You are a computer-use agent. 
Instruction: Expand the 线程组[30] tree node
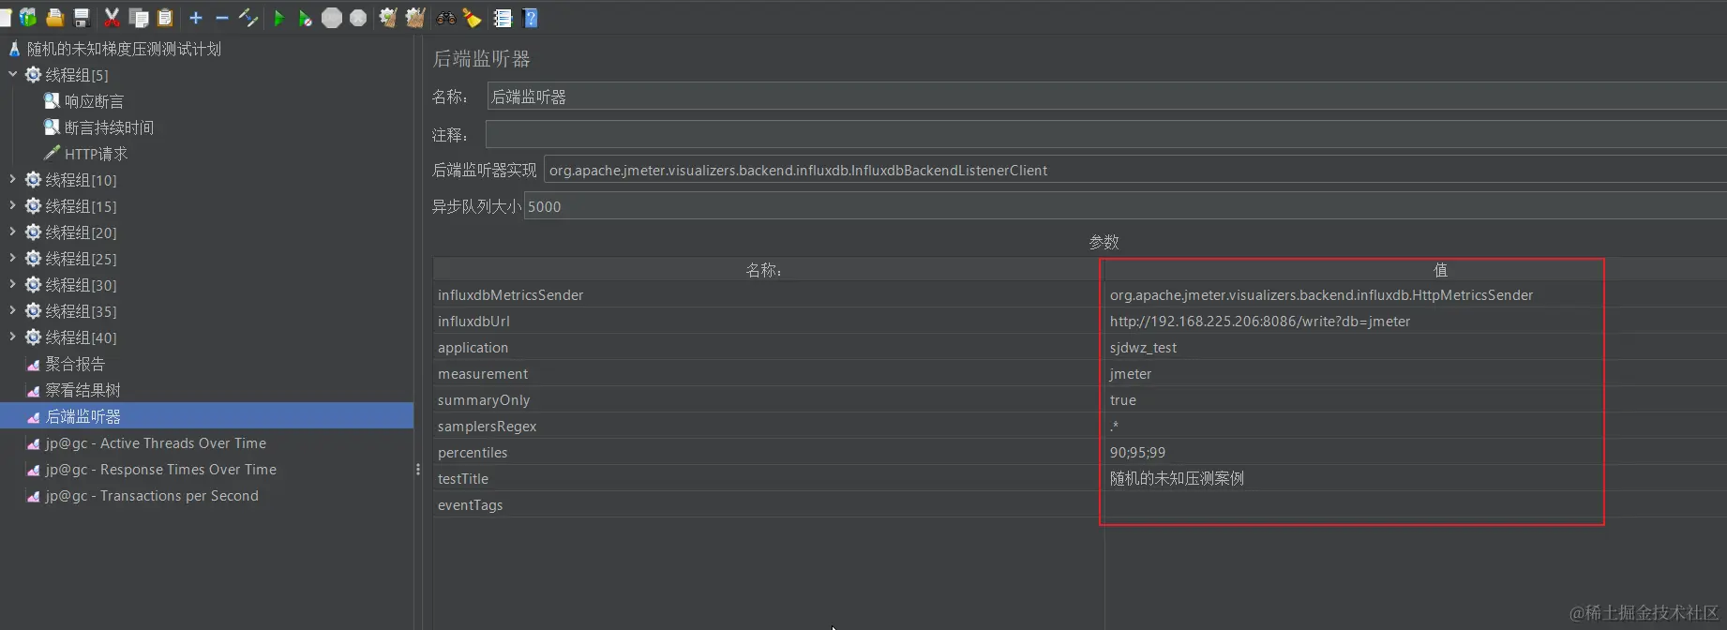(x=12, y=283)
